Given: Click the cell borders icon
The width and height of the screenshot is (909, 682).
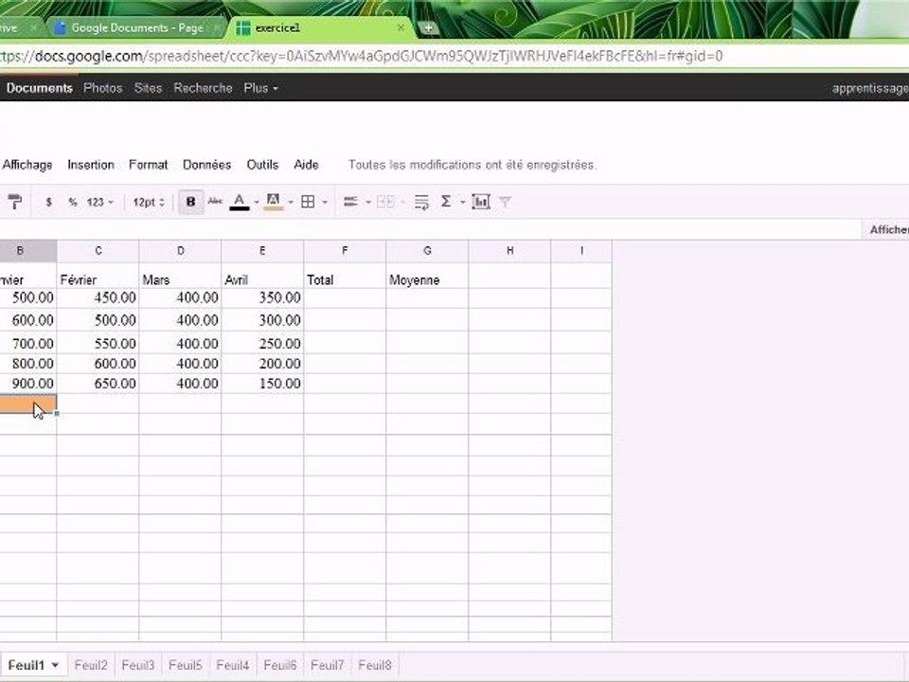Looking at the screenshot, I should click(309, 202).
